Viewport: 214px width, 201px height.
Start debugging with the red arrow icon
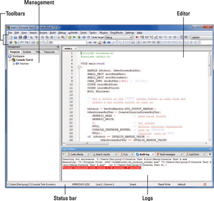tap(137, 37)
